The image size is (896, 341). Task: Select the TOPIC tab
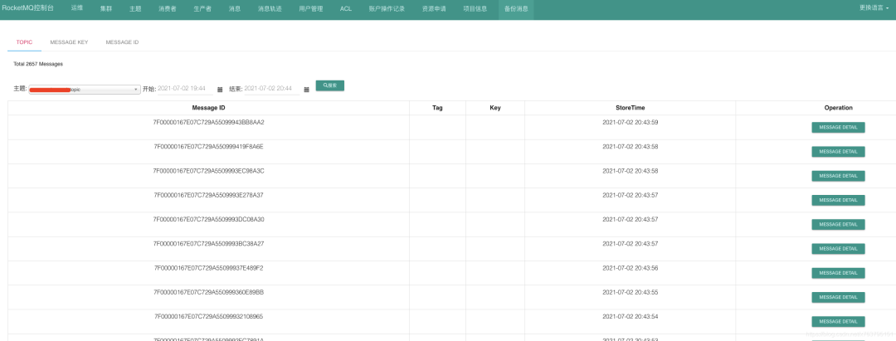[24, 41]
